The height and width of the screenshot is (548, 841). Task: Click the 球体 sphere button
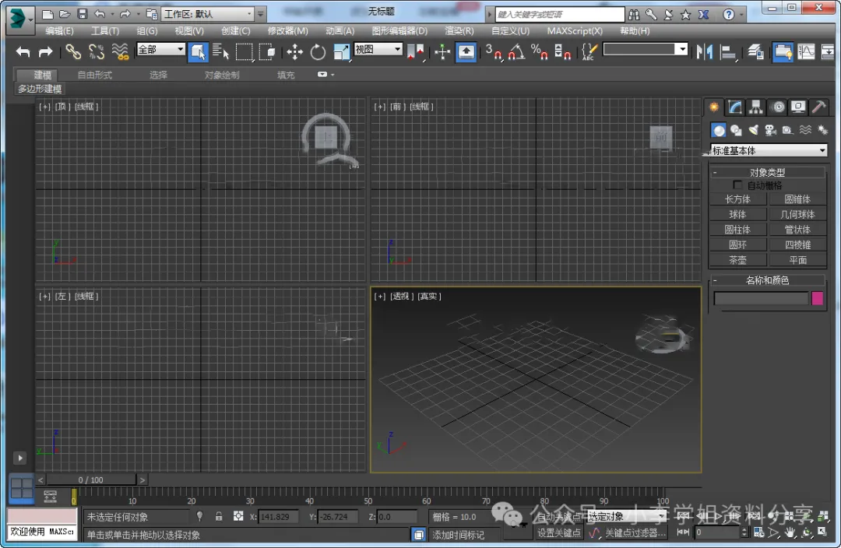pos(738,214)
